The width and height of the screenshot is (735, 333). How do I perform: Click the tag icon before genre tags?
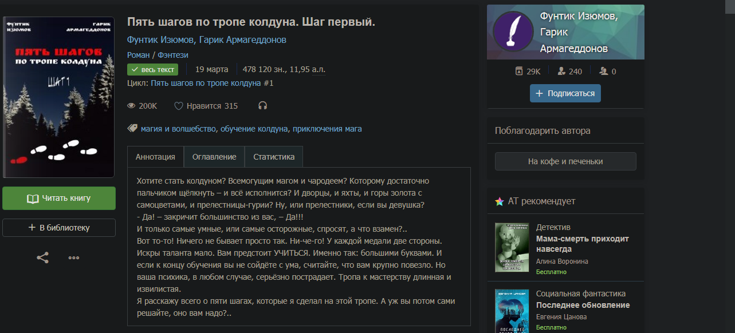(x=132, y=129)
